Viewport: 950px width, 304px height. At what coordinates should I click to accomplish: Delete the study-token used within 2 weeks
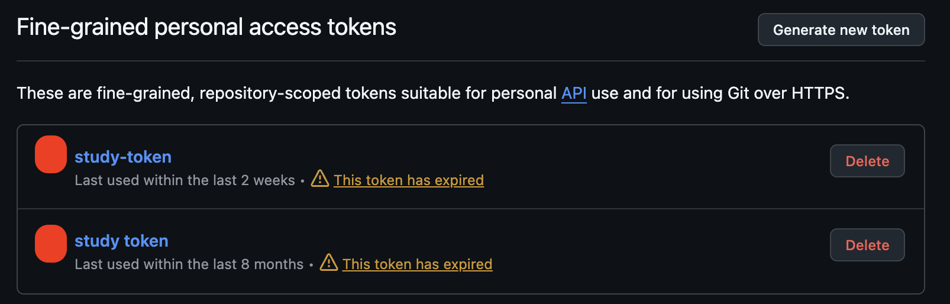pos(867,161)
